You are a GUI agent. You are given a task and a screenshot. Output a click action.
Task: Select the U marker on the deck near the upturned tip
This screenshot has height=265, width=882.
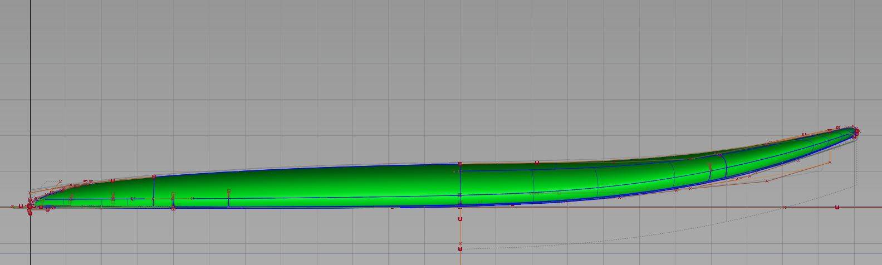804,134
